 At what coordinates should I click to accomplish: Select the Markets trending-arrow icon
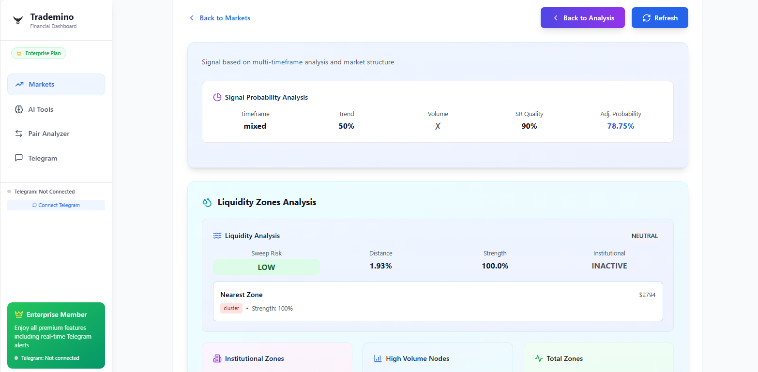[x=19, y=84]
